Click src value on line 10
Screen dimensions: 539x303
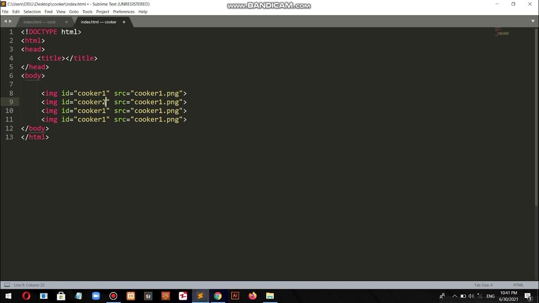[157, 111]
